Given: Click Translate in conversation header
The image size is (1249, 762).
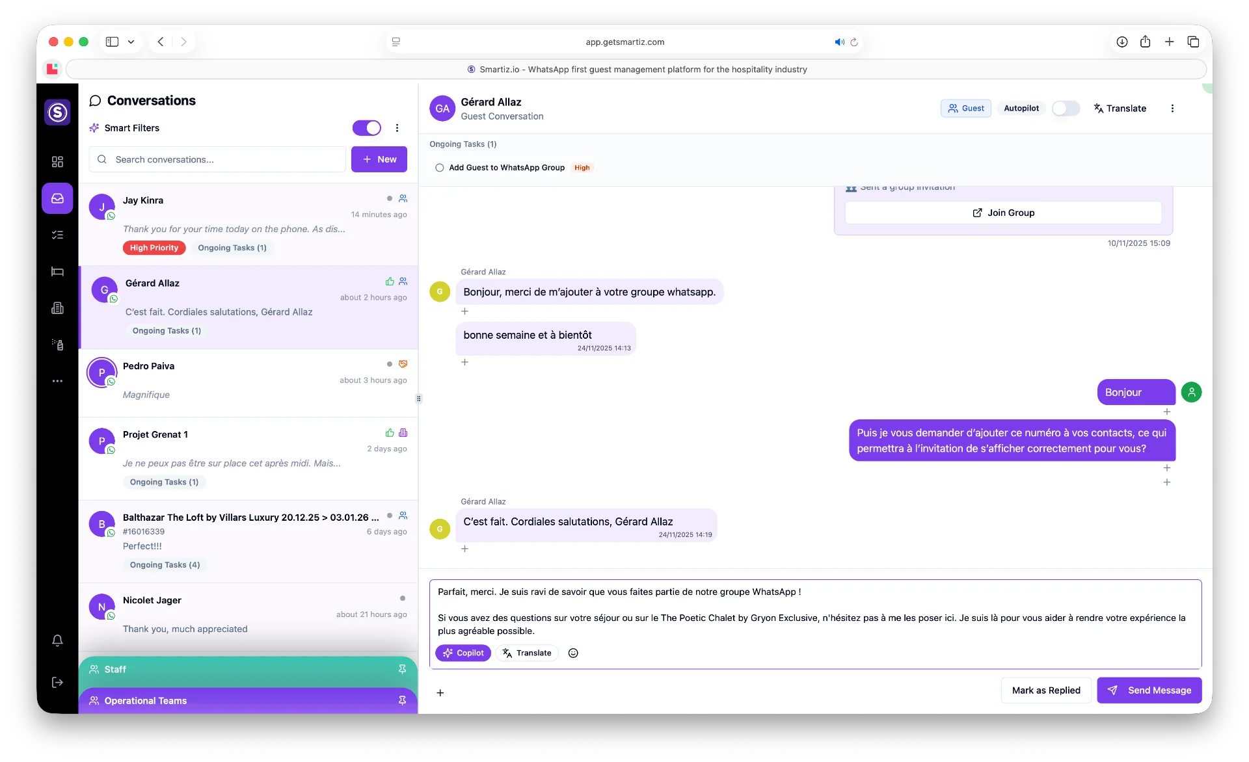Looking at the screenshot, I should [x=1120, y=109].
